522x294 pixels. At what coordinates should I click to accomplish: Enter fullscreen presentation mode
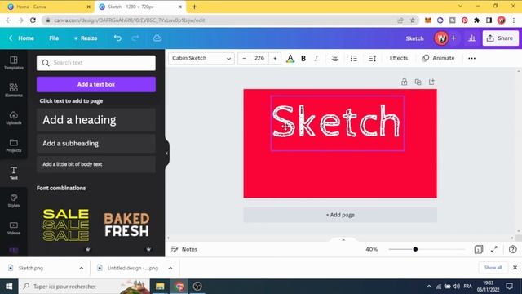coord(494,249)
